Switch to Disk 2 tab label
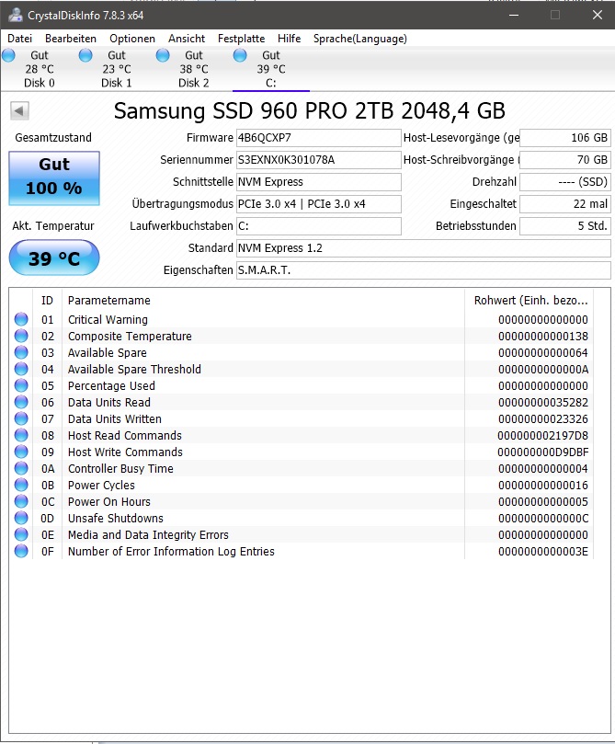 (x=193, y=83)
